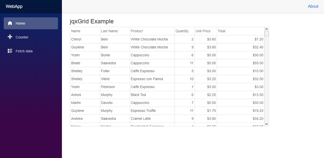324x158 pixels.
Task: Click the WebApp brand title
Action: (14, 6)
